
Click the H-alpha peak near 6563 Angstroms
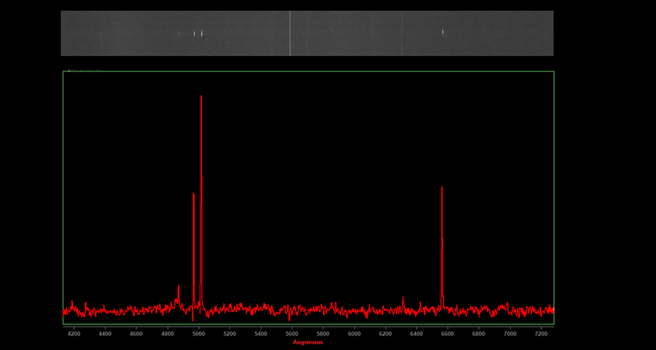point(442,190)
